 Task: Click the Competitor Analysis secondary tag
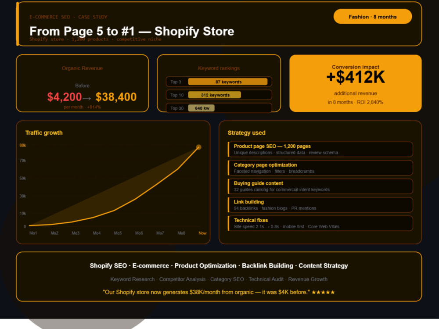(182, 279)
